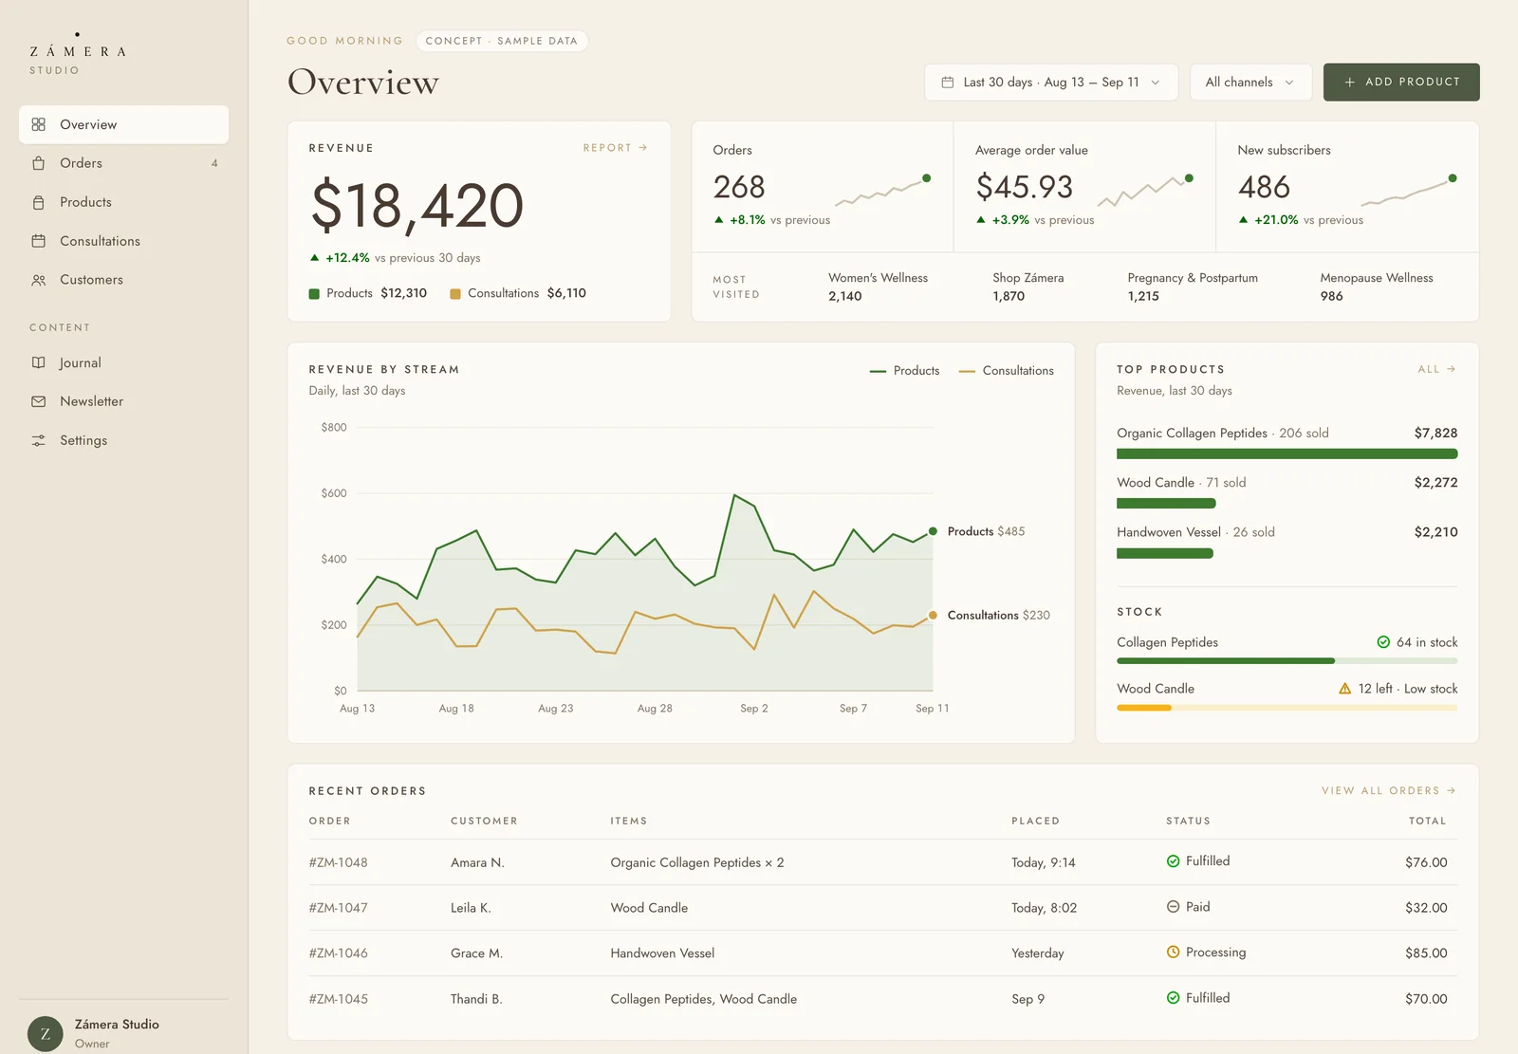Click the Add Product button

coord(1401,83)
